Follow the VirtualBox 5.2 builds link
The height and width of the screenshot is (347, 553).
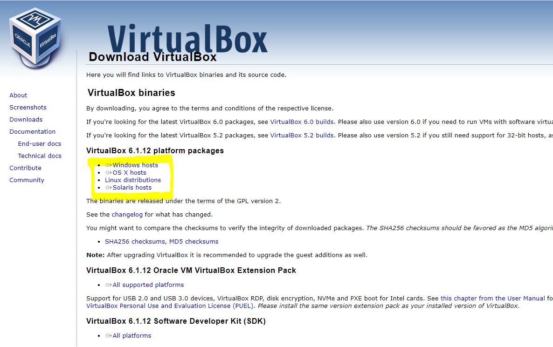[302, 135]
